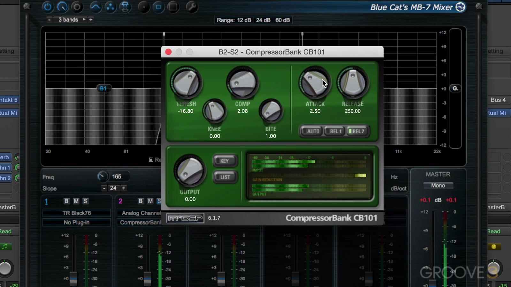
Task: Click the curve display icon in the MB-7 toolbar
Action: coord(95,7)
